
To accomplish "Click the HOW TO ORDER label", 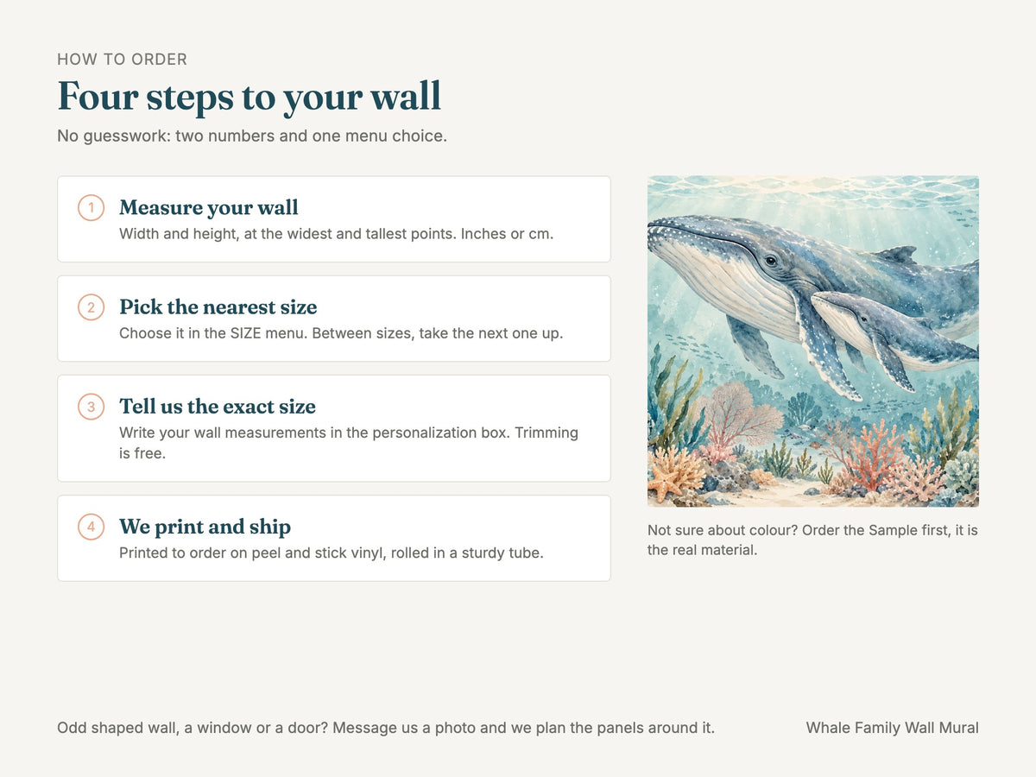I will (x=123, y=60).
